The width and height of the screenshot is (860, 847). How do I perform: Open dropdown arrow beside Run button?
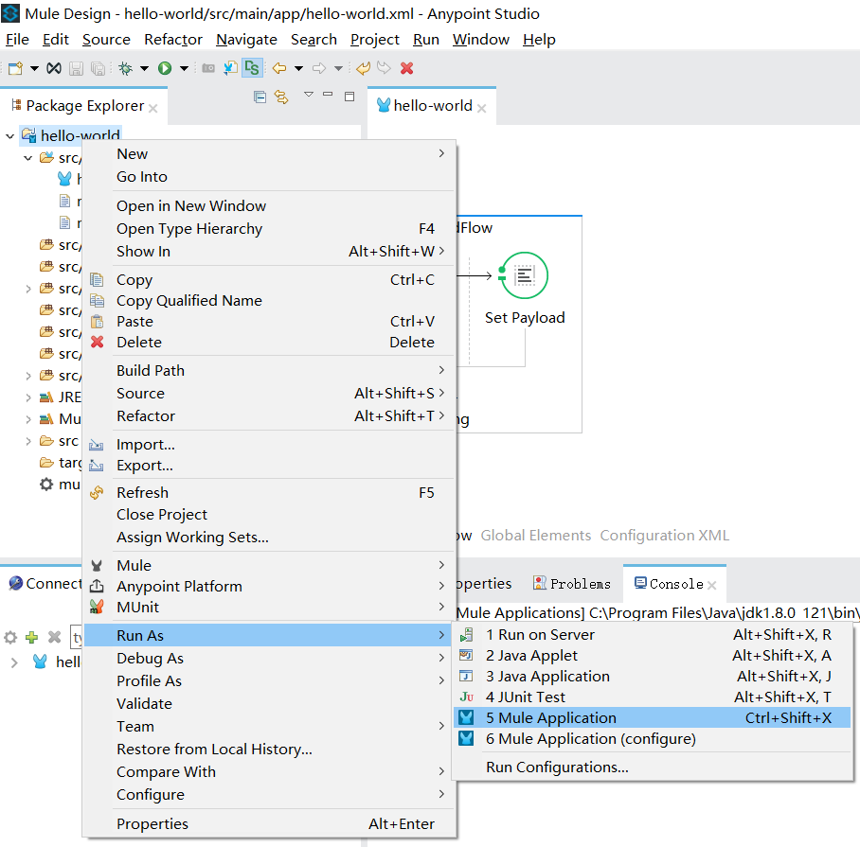(185, 68)
